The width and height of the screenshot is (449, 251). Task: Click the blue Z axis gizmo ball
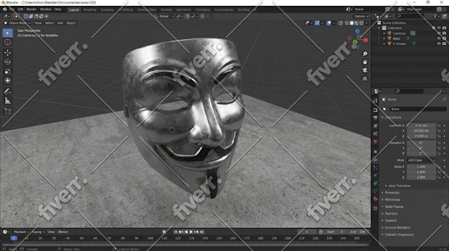pyautogui.click(x=357, y=31)
